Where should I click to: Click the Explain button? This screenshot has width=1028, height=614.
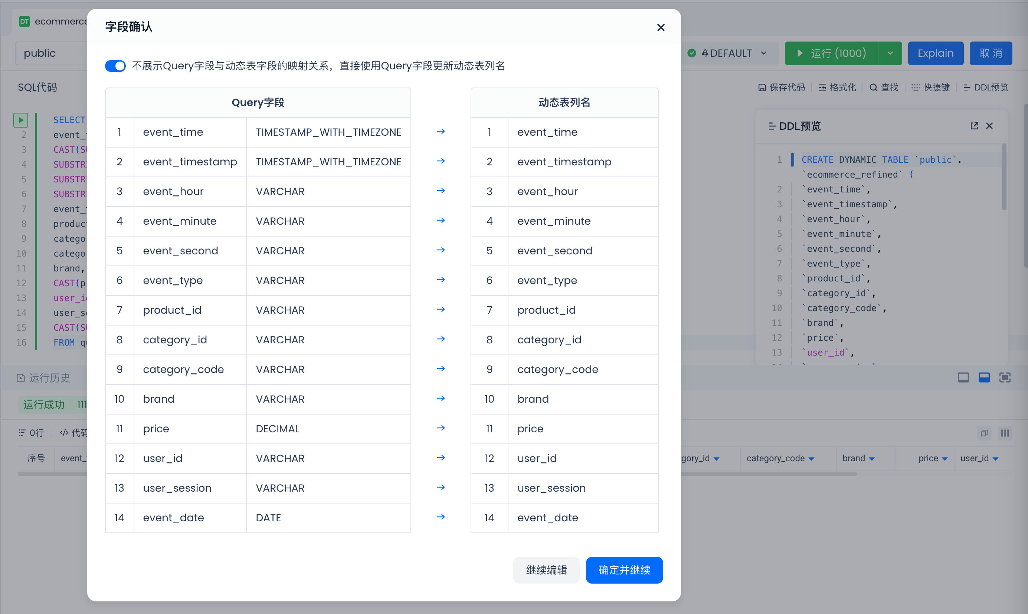(935, 53)
